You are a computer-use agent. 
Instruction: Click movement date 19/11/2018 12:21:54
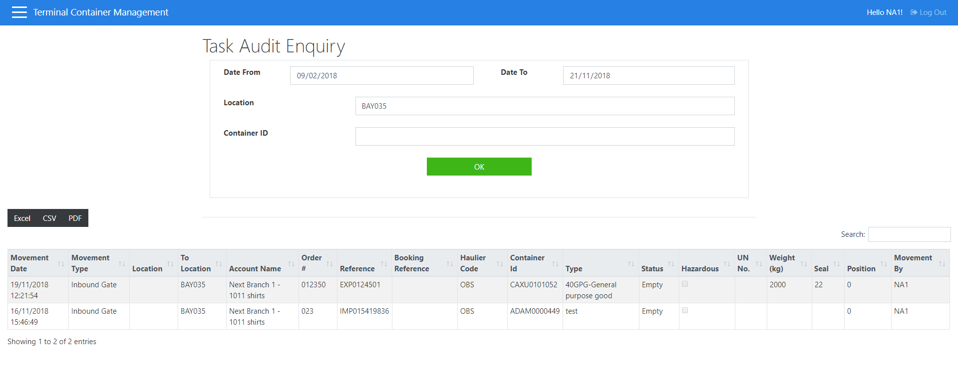coord(29,290)
